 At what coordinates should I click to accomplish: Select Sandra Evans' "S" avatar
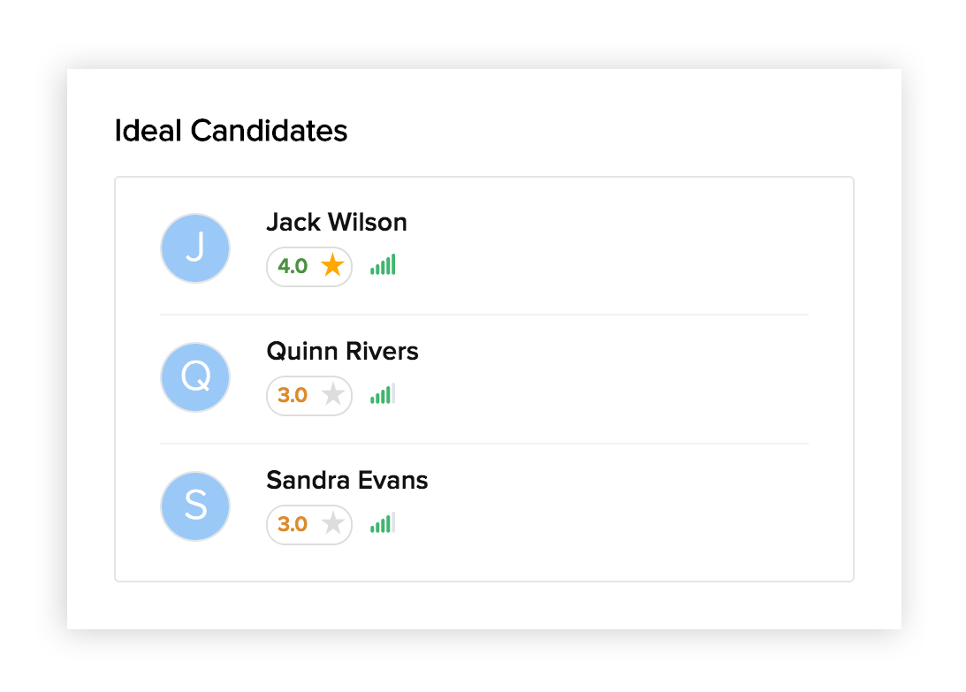click(x=195, y=506)
